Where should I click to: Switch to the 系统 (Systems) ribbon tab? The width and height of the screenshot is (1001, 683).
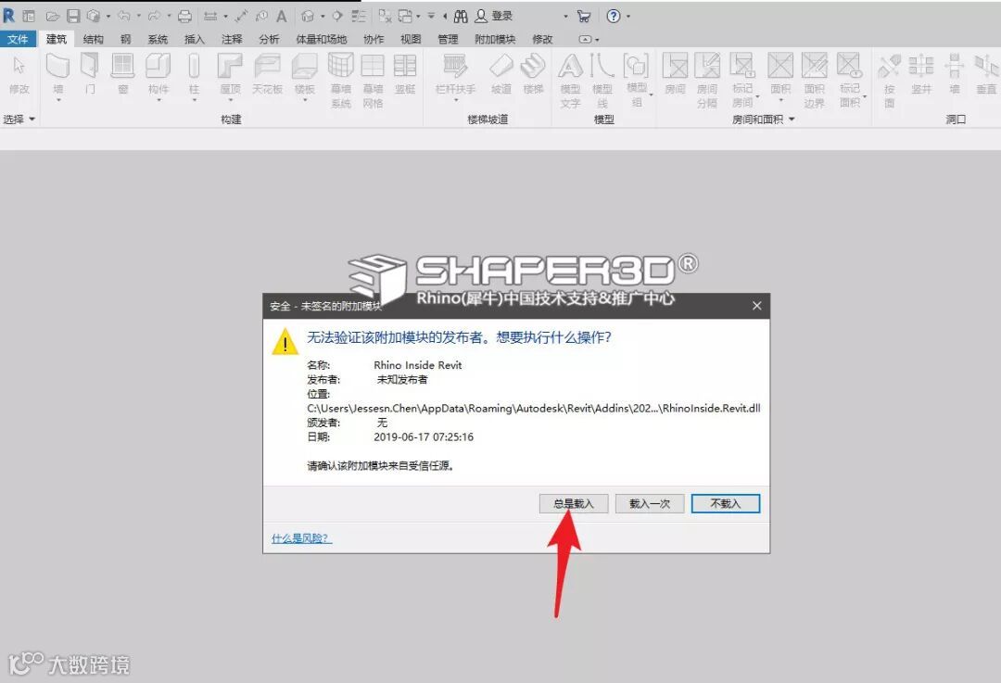pos(158,39)
